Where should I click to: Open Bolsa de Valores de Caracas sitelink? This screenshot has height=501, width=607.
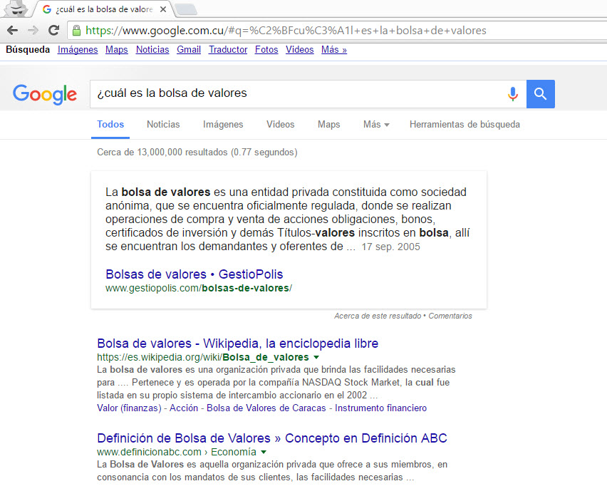click(266, 408)
